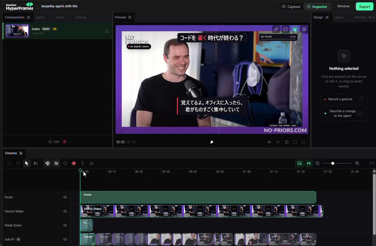Screen dimensions: 376x246
Task: Toggle visibility of Hook Scene track
Action: [x=65, y=225]
